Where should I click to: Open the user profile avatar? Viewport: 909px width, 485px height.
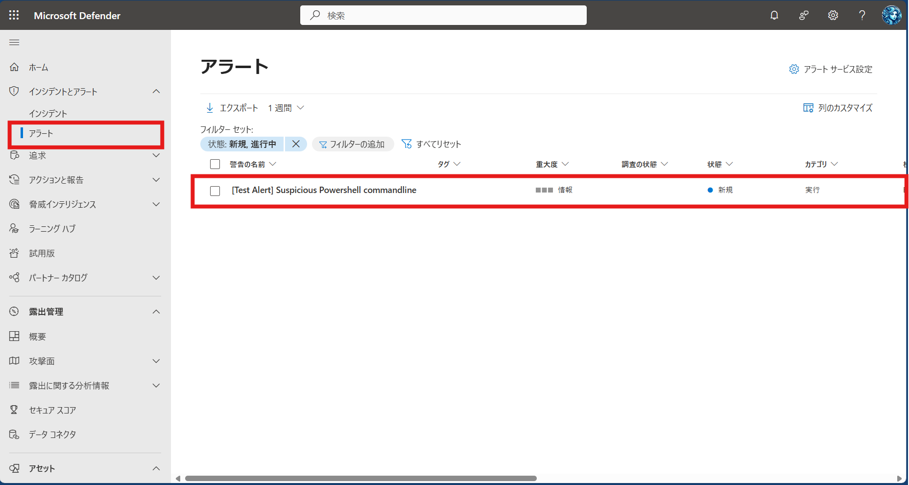(x=891, y=15)
